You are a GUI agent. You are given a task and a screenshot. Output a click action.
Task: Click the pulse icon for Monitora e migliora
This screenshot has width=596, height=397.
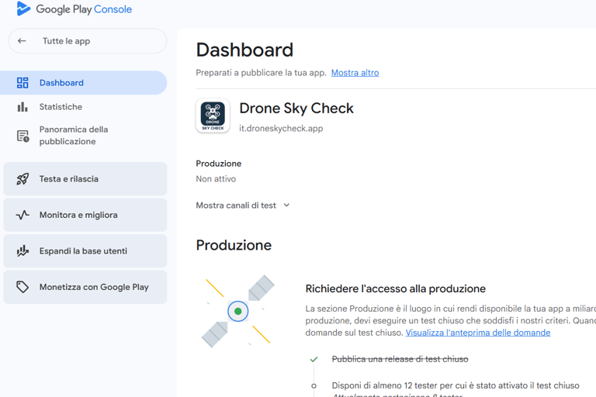click(x=23, y=215)
